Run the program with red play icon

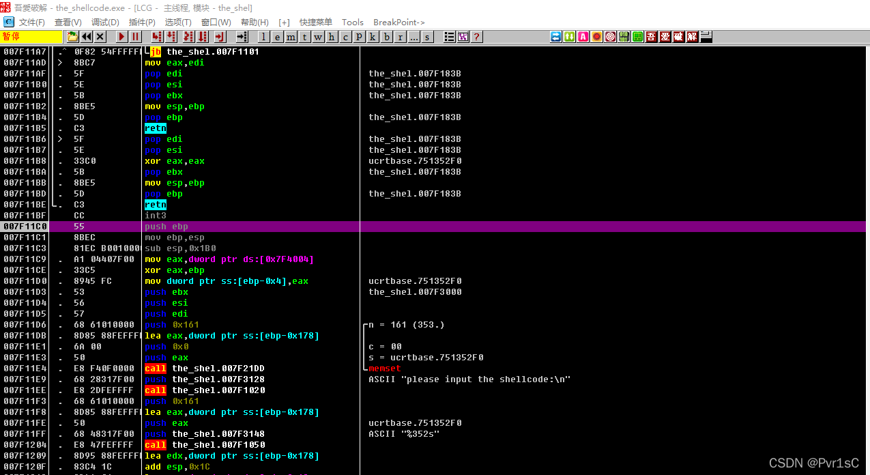pos(121,37)
